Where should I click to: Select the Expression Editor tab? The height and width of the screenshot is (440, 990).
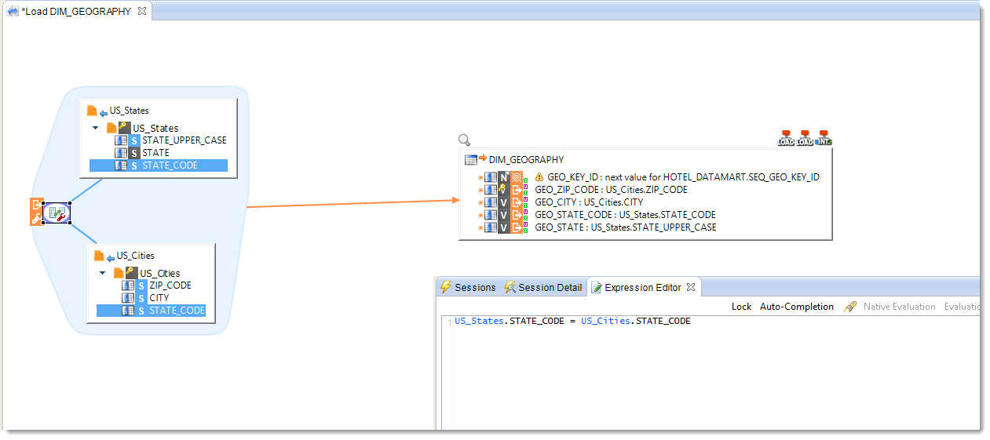point(643,287)
